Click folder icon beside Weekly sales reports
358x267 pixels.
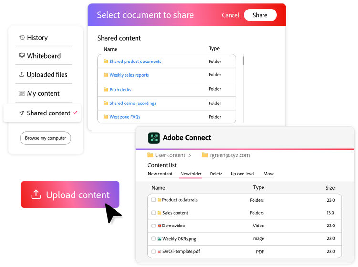(x=105, y=75)
